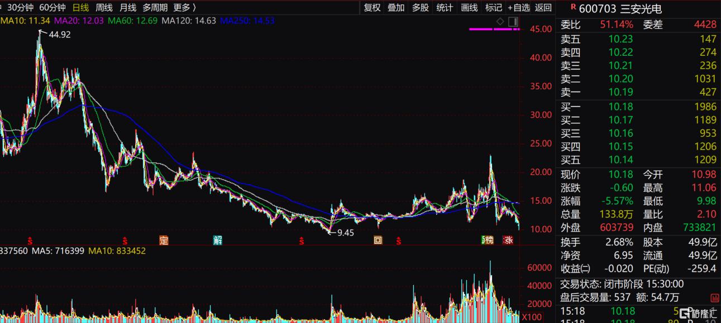
Task: Open the 多股 multi-stock view
Action: (x=421, y=7)
